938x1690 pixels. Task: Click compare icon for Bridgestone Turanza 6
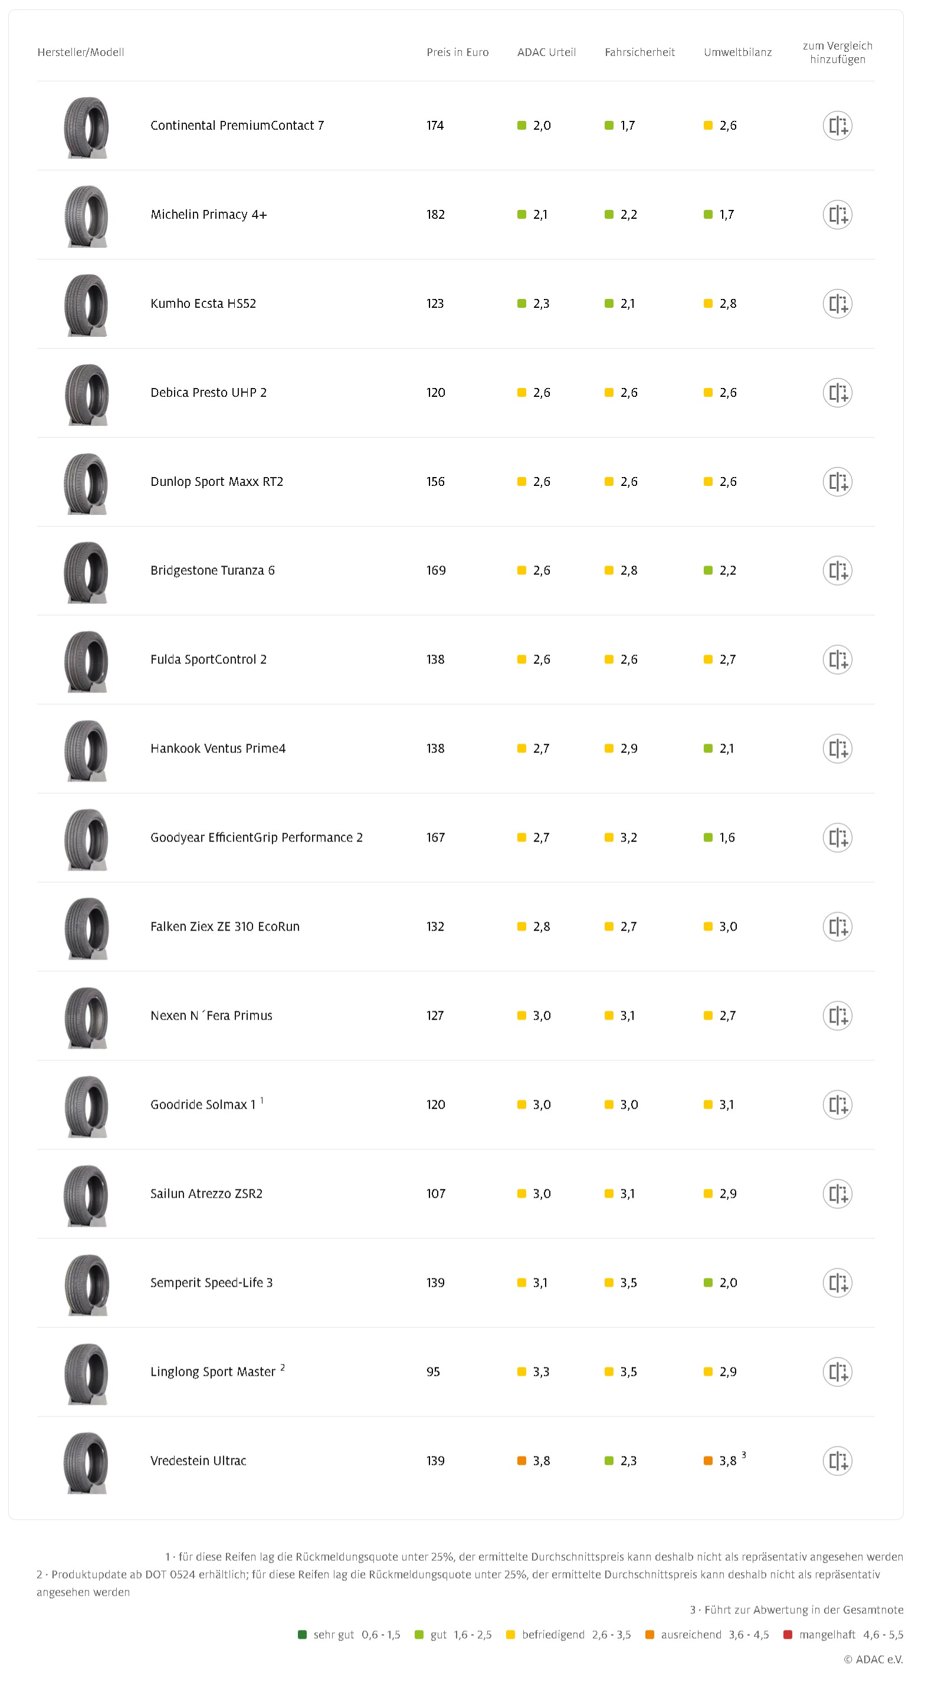pyautogui.click(x=837, y=571)
